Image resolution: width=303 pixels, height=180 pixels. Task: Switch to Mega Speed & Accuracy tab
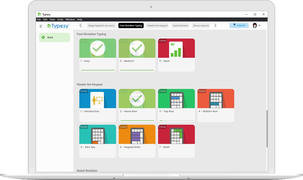point(102,25)
